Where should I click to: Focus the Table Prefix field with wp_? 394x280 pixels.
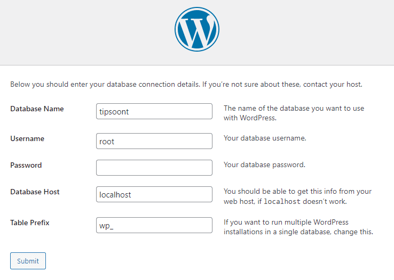pos(154,225)
